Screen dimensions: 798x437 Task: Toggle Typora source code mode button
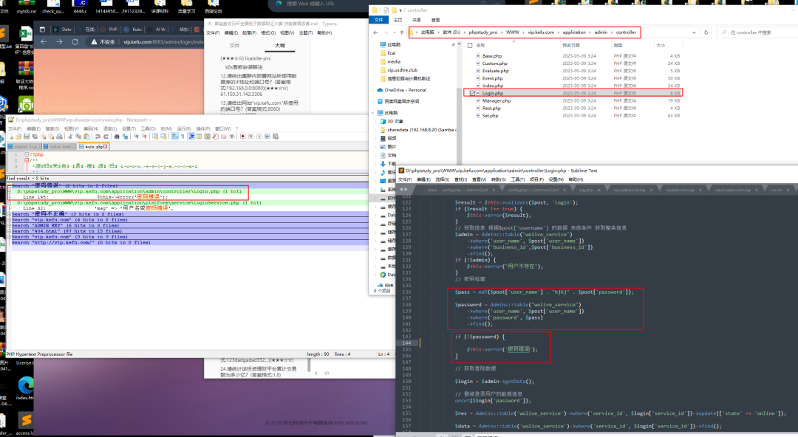[327, 373]
